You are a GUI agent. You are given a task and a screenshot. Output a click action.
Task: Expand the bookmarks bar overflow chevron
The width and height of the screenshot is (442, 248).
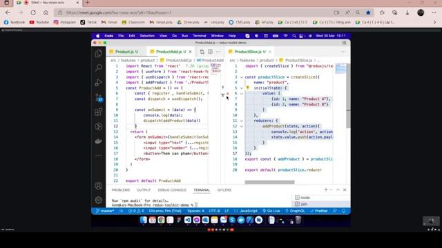(x=434, y=22)
